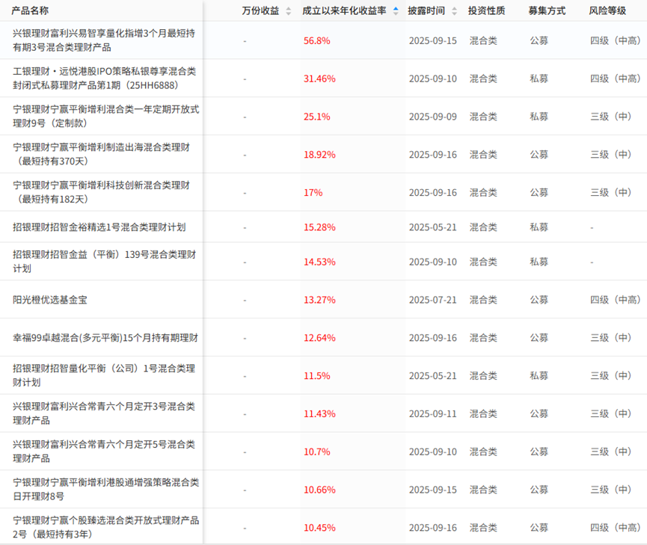The width and height of the screenshot is (647, 545).
Task: Click the 12.64% yield value
Action: coord(319,337)
